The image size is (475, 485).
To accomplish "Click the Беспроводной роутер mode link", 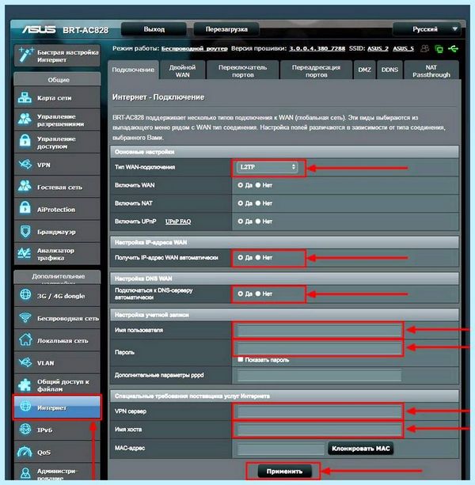I will 194,48.
